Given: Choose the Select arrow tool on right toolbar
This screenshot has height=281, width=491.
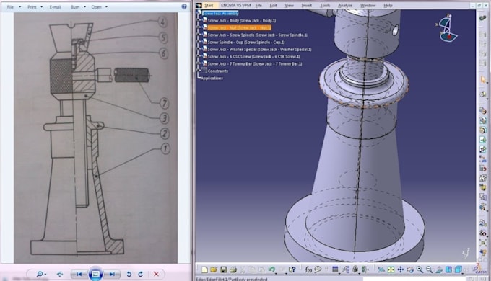Looking at the screenshot, I should point(483,80).
